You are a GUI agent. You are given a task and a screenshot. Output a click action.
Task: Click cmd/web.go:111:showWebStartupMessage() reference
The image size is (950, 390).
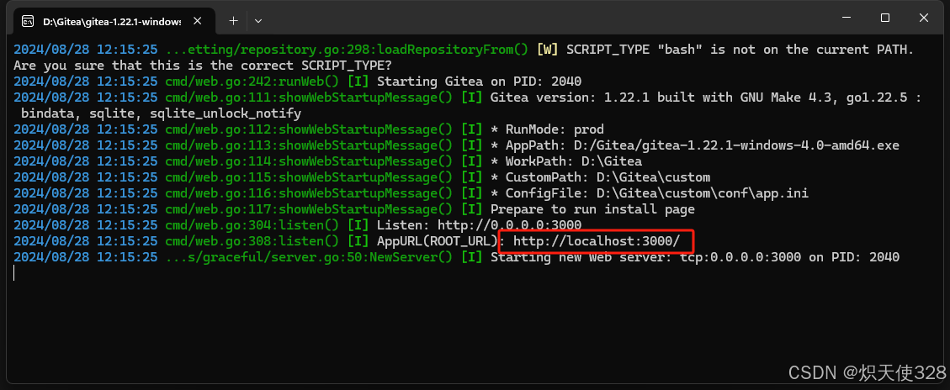coord(309,97)
